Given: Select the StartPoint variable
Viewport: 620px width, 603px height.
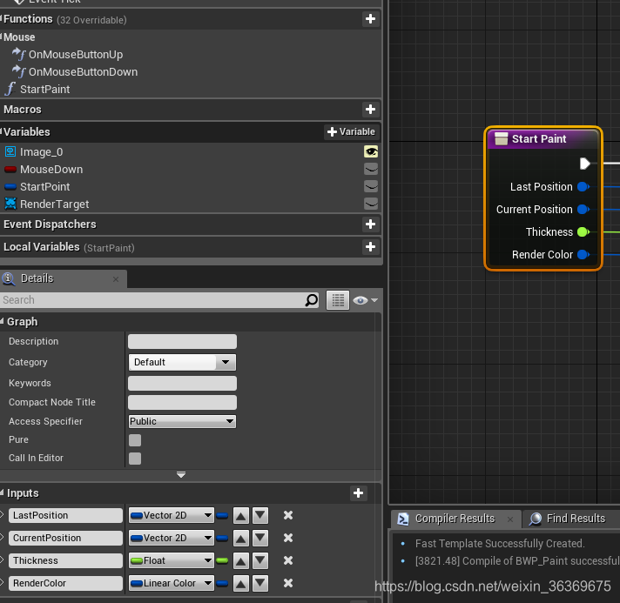Looking at the screenshot, I should coord(44,187).
